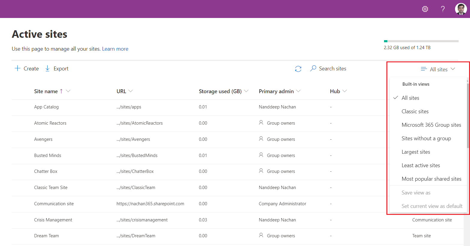Open the Crisis Management site row
This screenshot has width=470, height=246.
[53, 220]
